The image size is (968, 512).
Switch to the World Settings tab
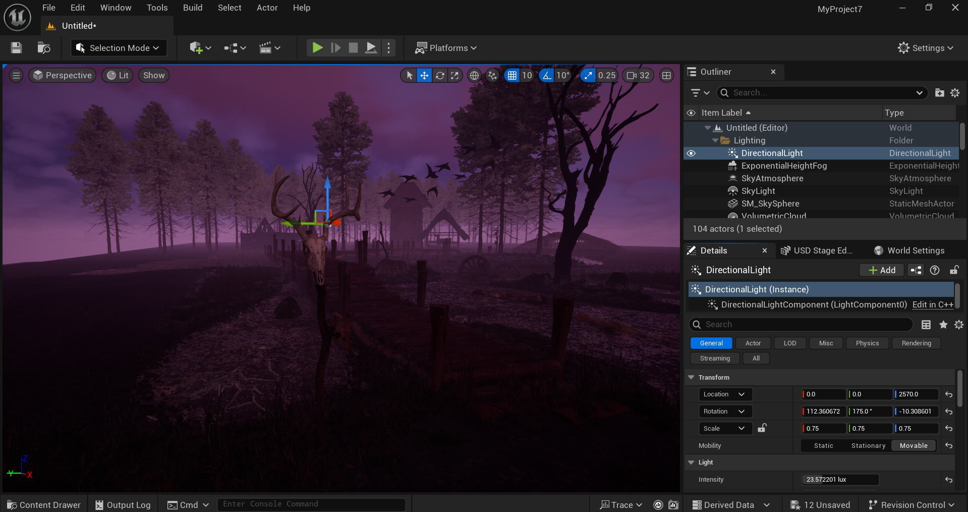tap(909, 250)
